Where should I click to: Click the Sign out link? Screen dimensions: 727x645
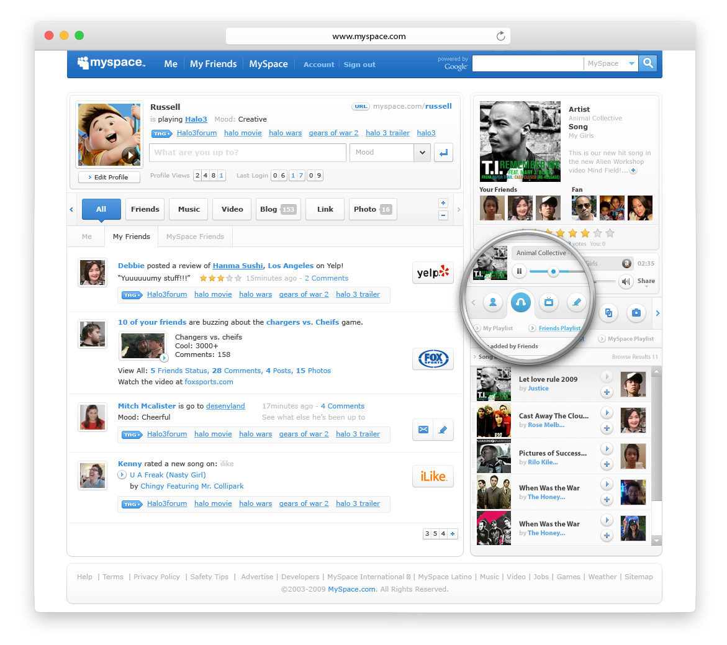pyautogui.click(x=359, y=65)
